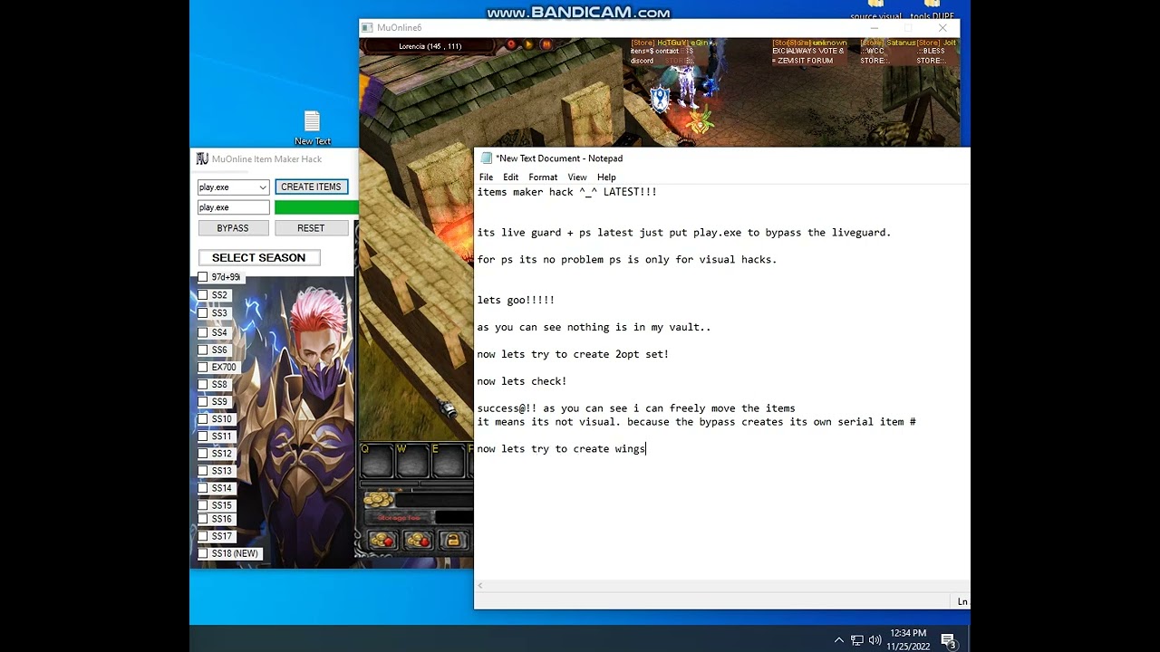
Task: Click the MuOnline Item Maker Hack title icon
Action: pyautogui.click(x=202, y=159)
